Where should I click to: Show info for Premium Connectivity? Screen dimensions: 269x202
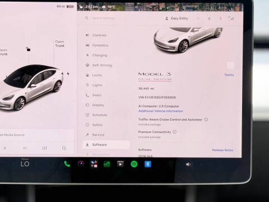[174, 132]
